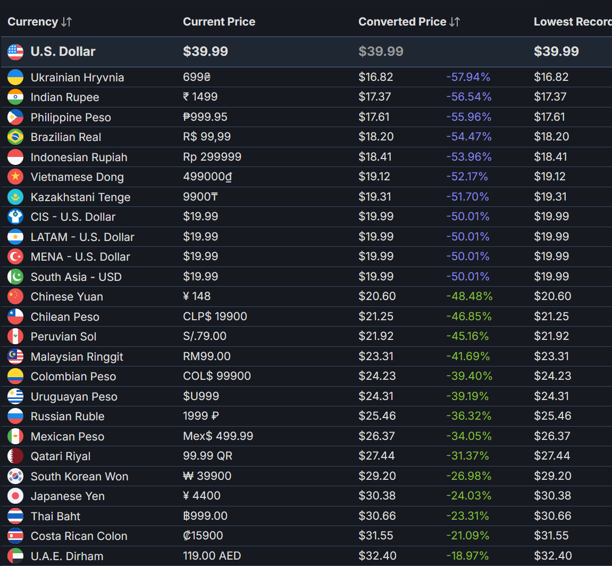Viewport: 612px width, 566px height.
Task: Click the ¥ 4400 price cell
Action: point(202,496)
